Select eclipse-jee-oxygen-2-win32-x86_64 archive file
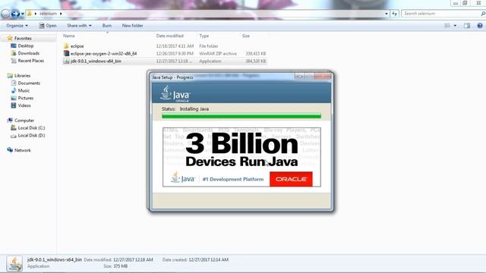Image resolution: width=486 pixels, height=273 pixels. (165, 54)
